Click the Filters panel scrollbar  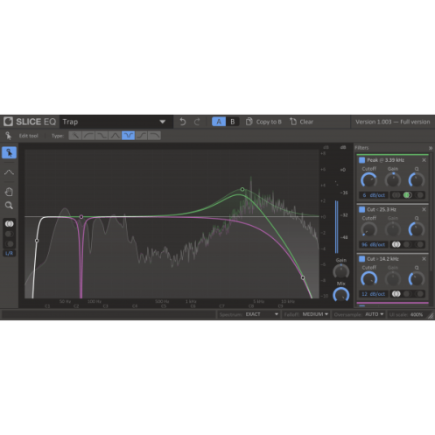pyautogui.click(x=431, y=213)
